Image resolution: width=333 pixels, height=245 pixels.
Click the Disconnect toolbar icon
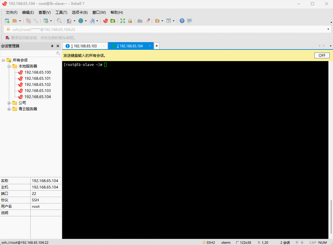[28, 21]
